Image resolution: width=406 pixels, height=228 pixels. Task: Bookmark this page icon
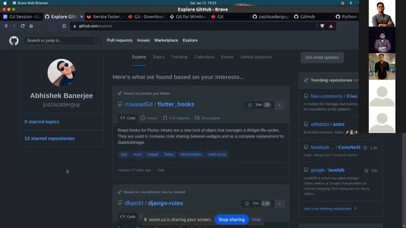(x=64, y=26)
